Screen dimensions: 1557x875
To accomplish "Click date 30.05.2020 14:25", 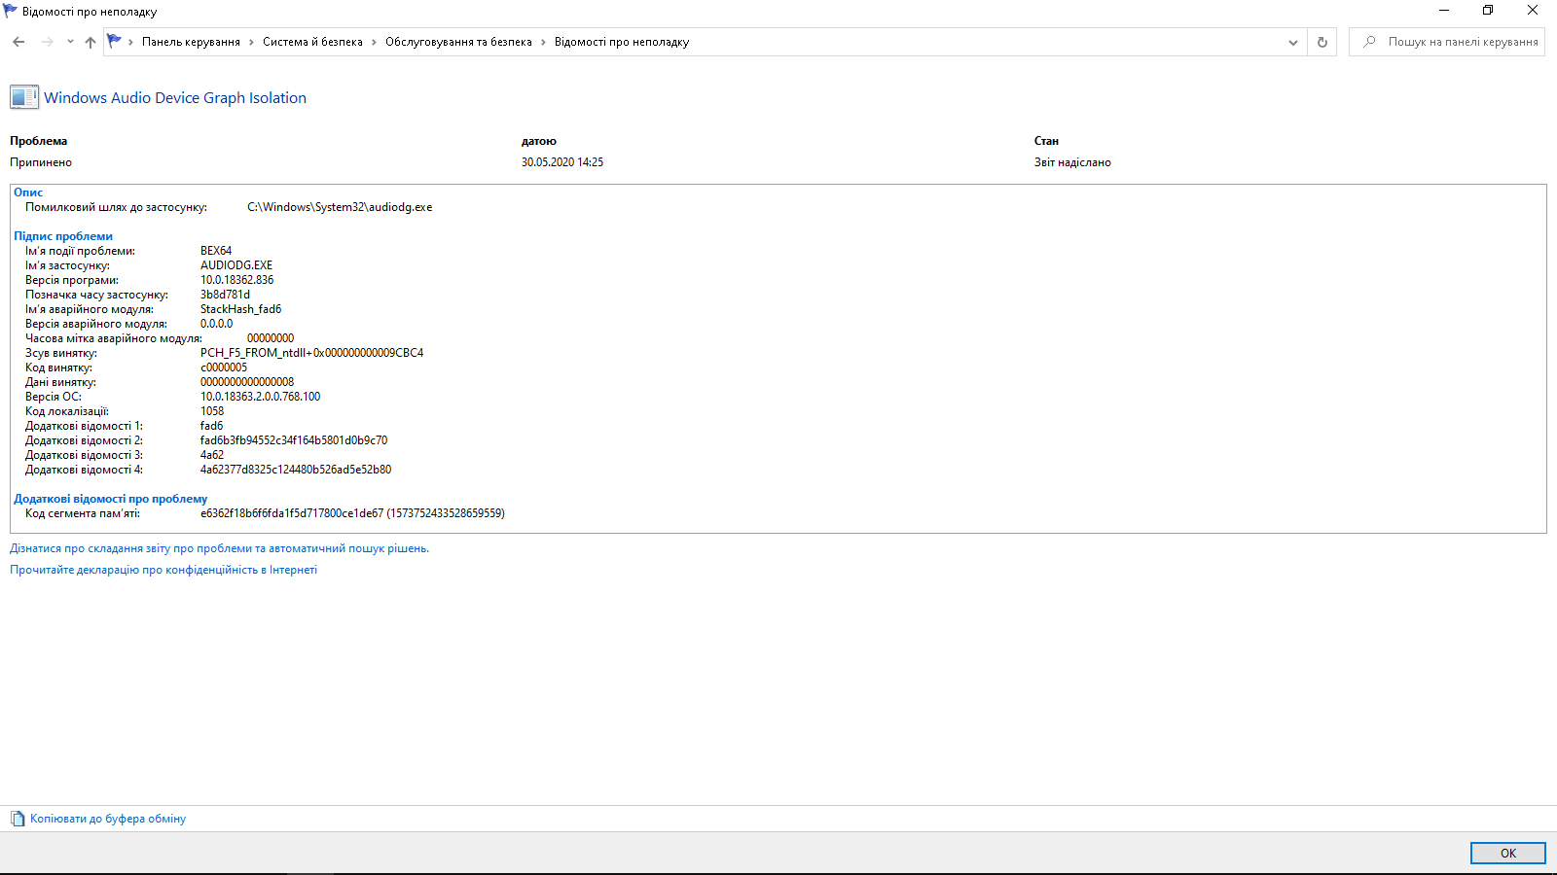I will point(562,162).
